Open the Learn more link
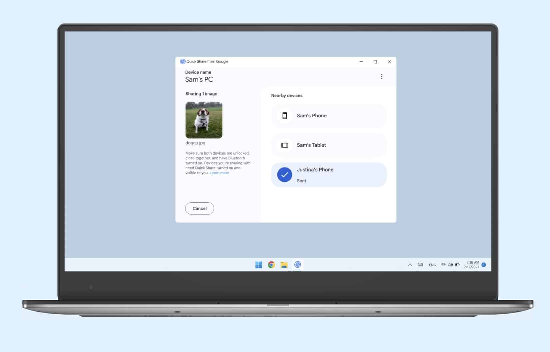550x352 pixels. click(219, 173)
